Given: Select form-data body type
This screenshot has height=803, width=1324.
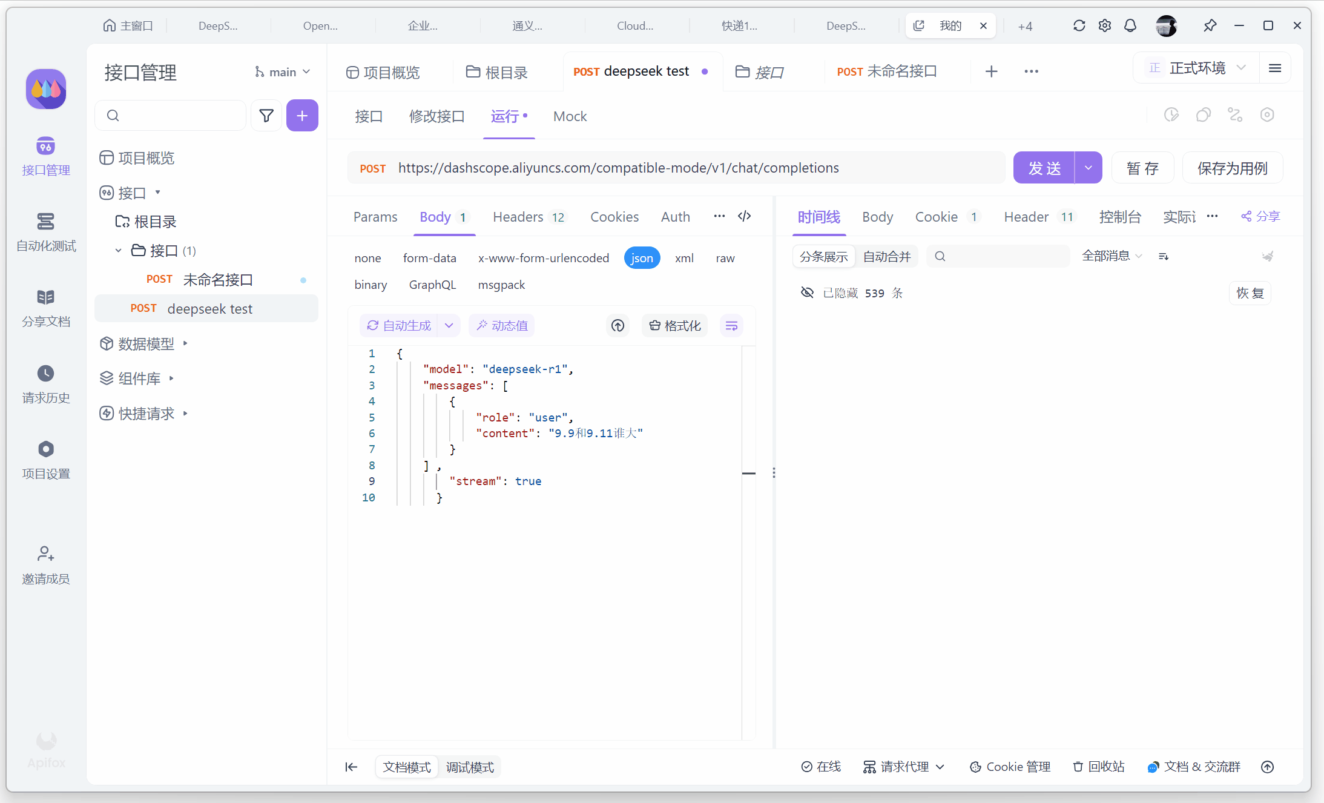Looking at the screenshot, I should (429, 258).
